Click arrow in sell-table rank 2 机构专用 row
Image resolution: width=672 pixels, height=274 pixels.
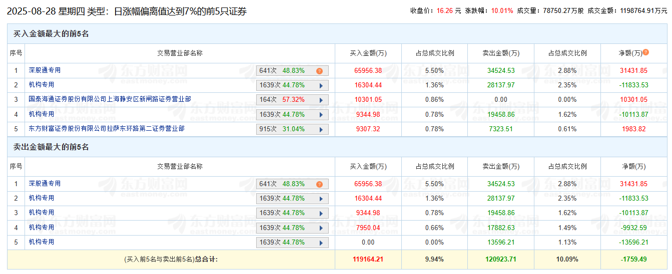pyautogui.click(x=320, y=199)
